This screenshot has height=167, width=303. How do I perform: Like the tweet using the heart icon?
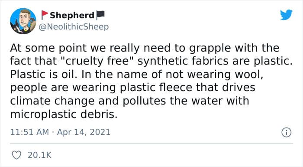point(16,155)
